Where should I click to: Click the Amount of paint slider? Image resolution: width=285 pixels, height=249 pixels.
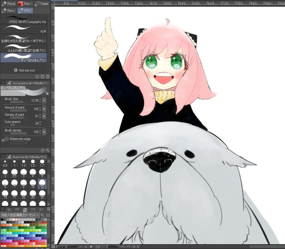(x=18, y=110)
